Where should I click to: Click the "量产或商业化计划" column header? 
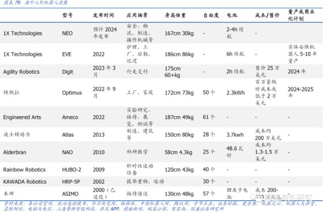(x=301, y=15)
